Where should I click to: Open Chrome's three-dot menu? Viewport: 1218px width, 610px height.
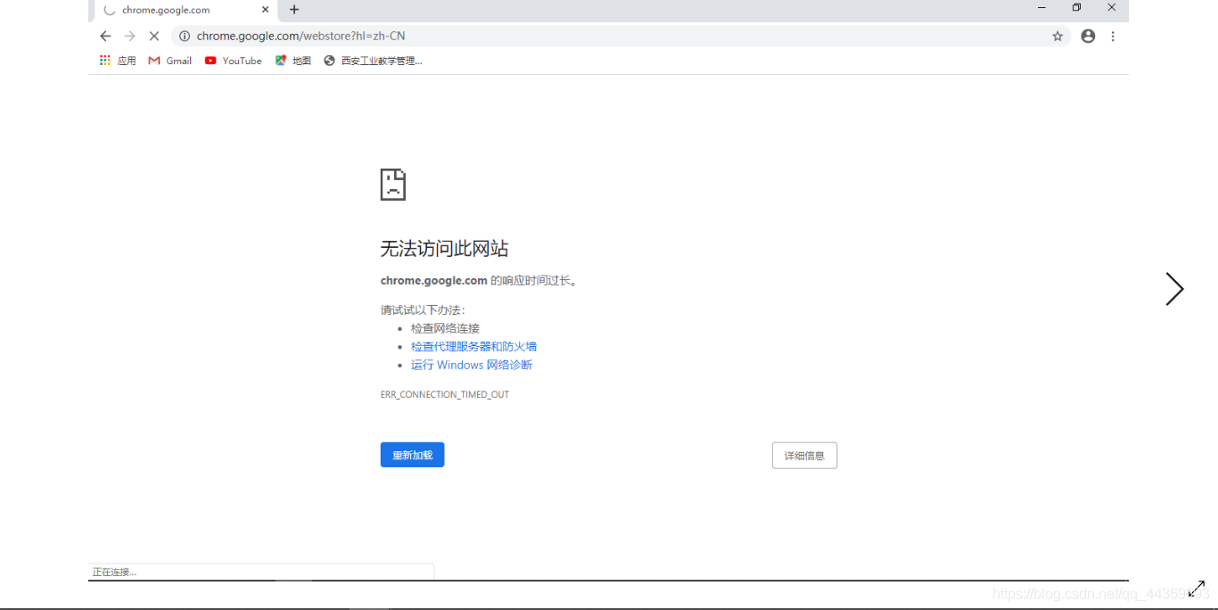[1113, 37]
